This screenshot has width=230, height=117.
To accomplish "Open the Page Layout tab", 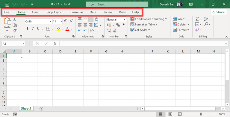I will point(55,12).
